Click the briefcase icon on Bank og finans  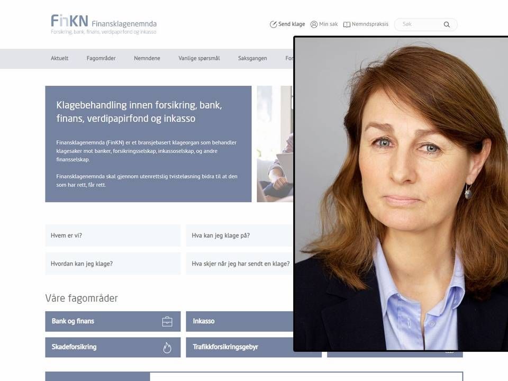pyautogui.click(x=167, y=321)
